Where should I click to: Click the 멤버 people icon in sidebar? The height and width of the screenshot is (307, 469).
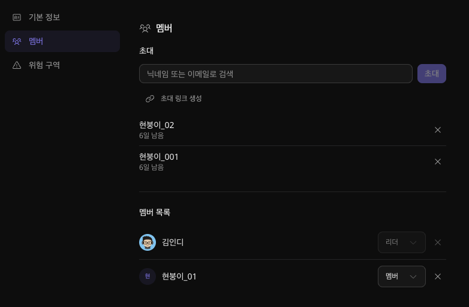17,41
